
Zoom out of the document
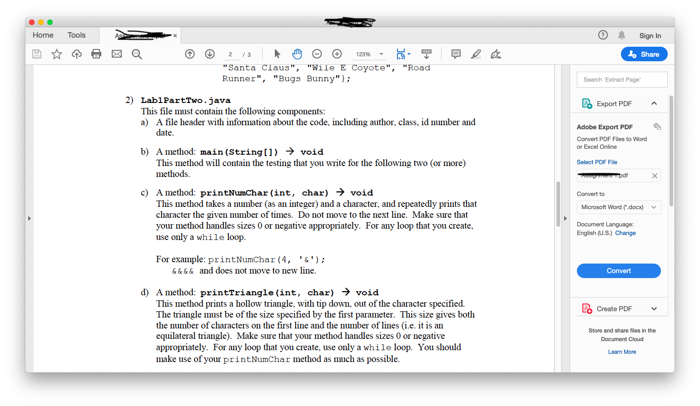317,54
